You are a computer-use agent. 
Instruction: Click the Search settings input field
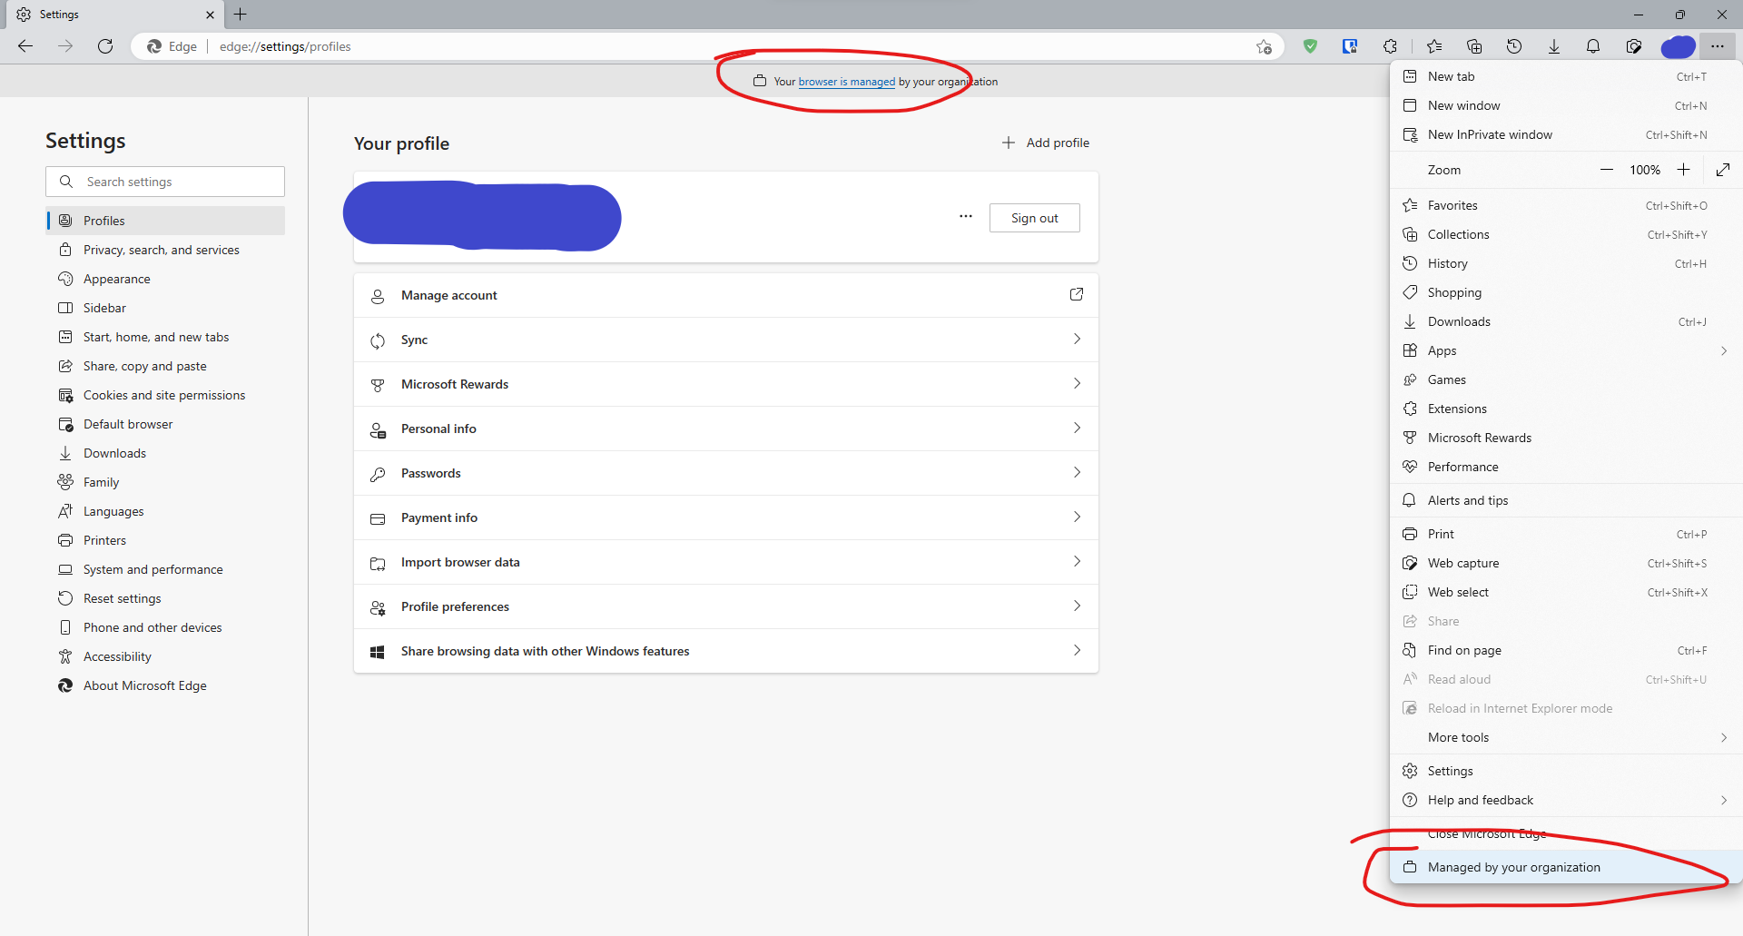pos(165,182)
